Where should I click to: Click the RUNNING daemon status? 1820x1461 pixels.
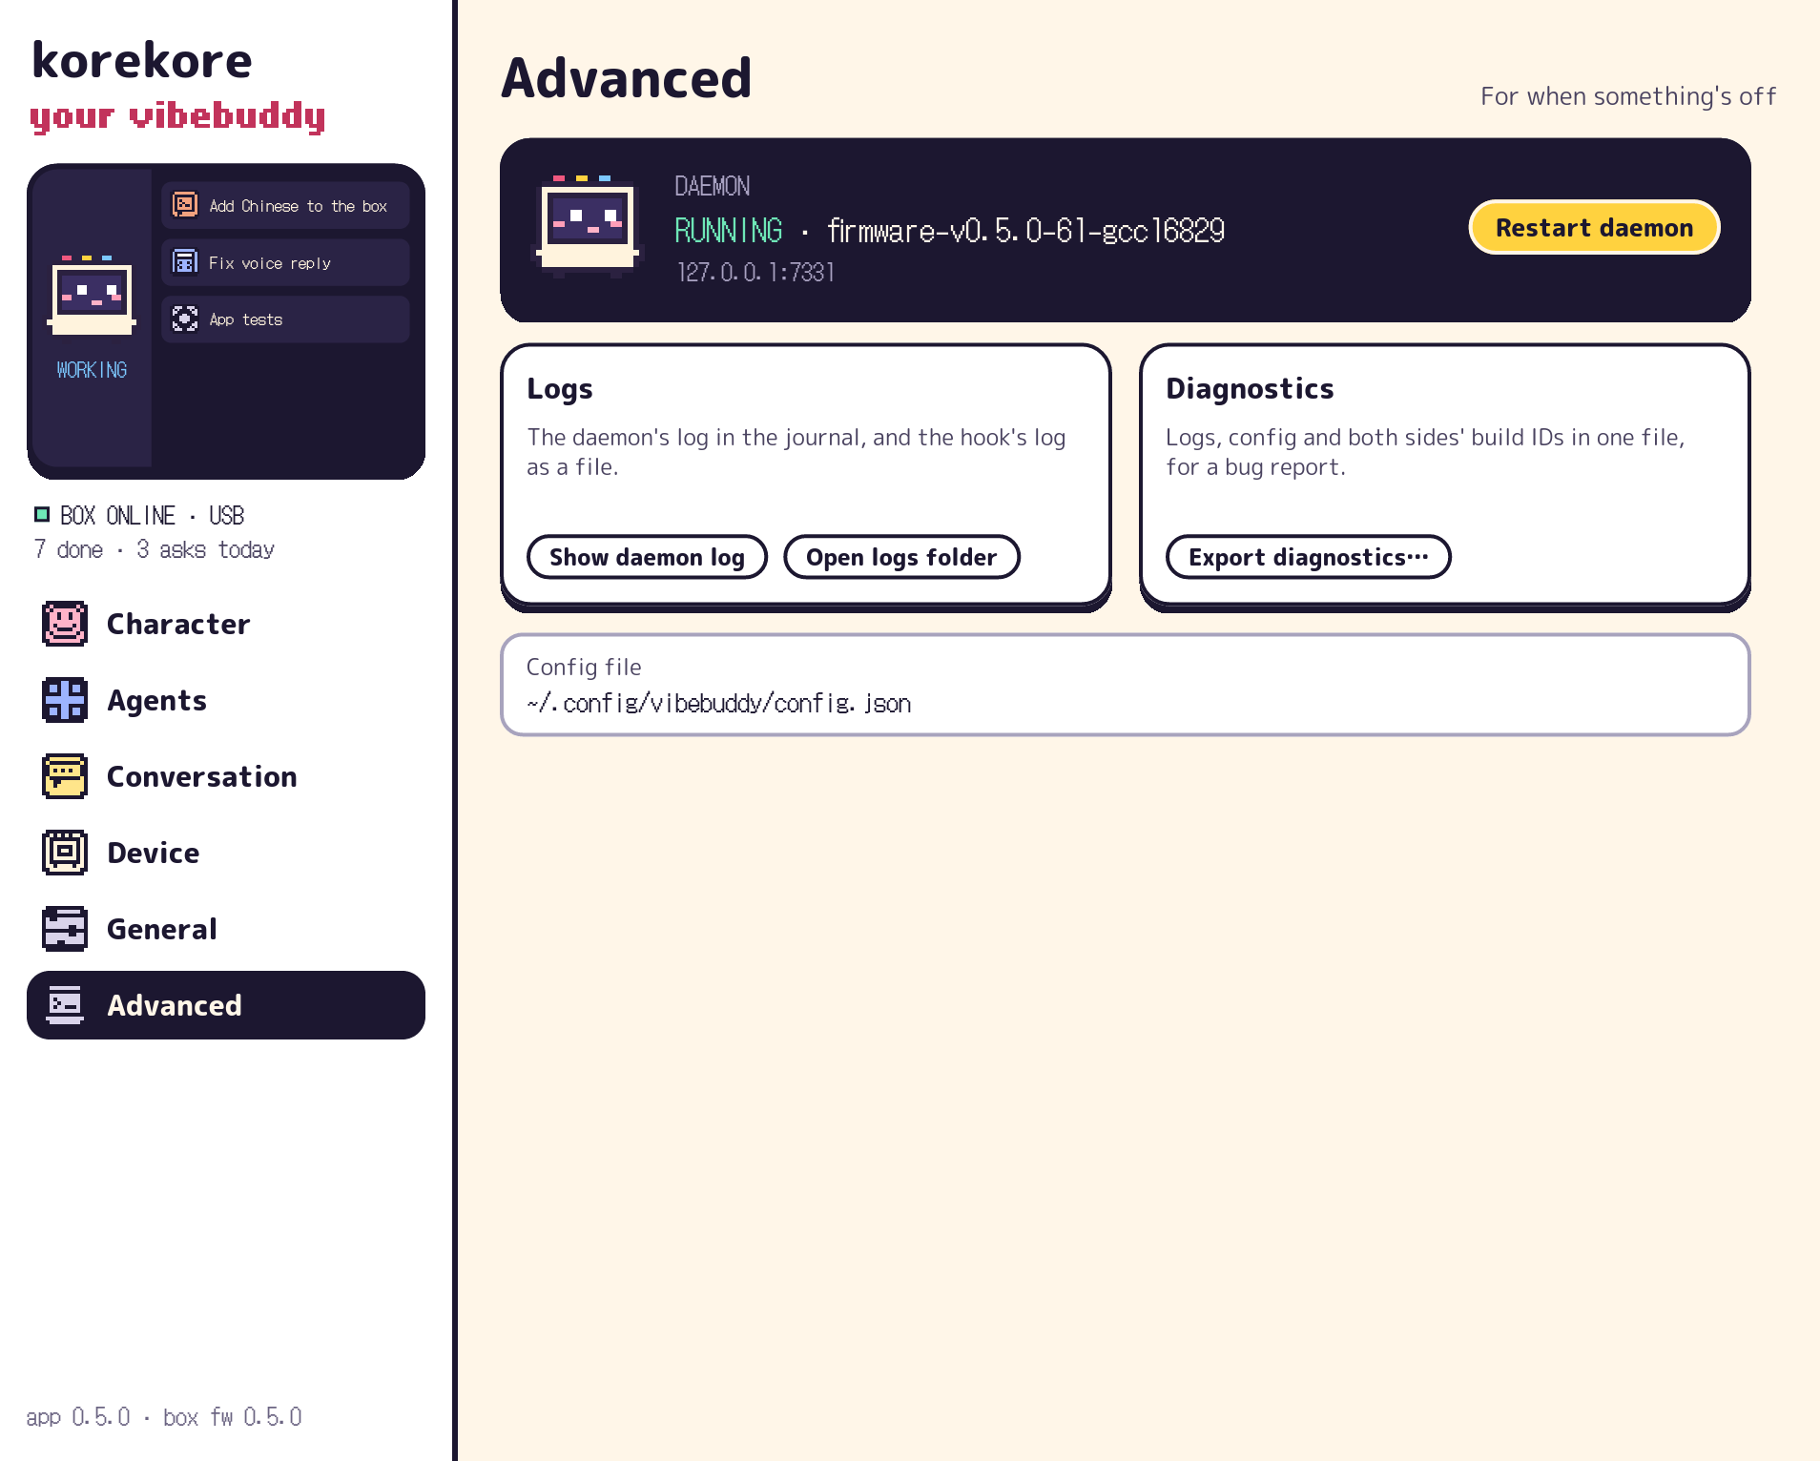[x=728, y=231]
